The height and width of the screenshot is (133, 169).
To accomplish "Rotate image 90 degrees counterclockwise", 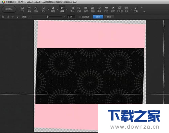I will point(3,17).
